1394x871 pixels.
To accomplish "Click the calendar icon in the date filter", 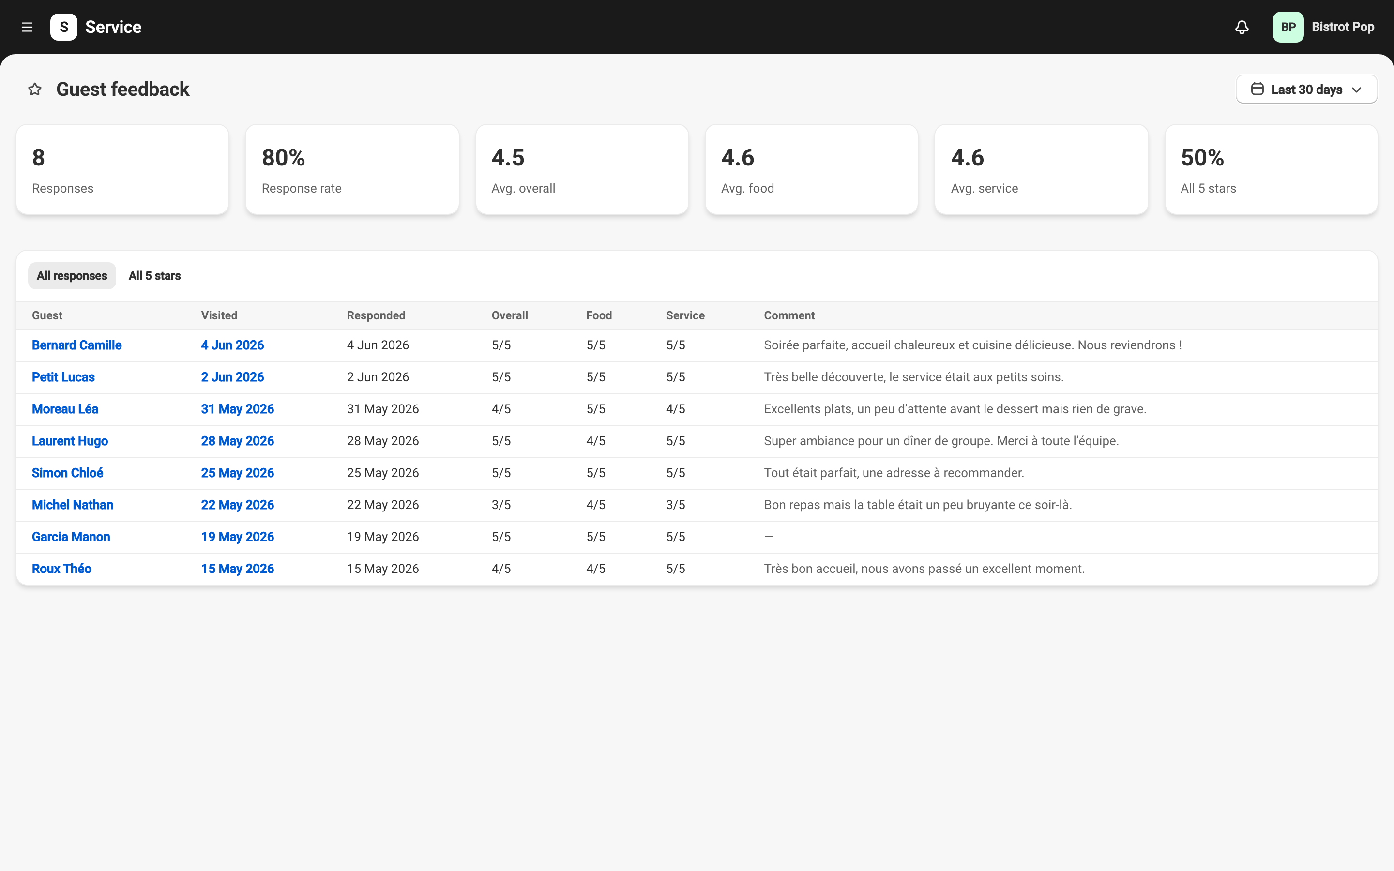I will [1258, 90].
